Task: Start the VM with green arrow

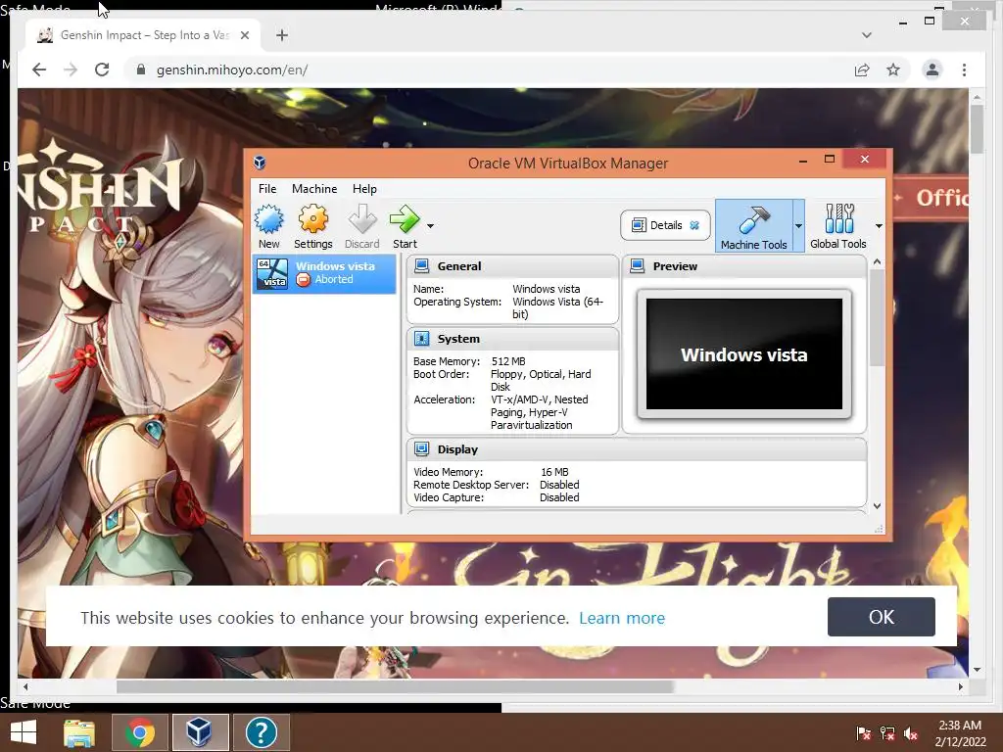Action: (x=405, y=226)
